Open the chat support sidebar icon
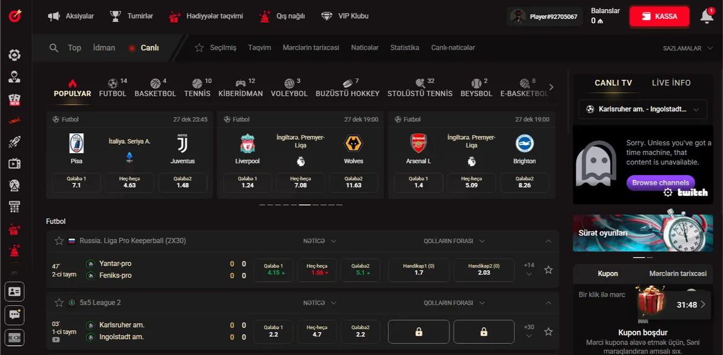Viewport: 723px width, 355px height. pyautogui.click(x=14, y=315)
